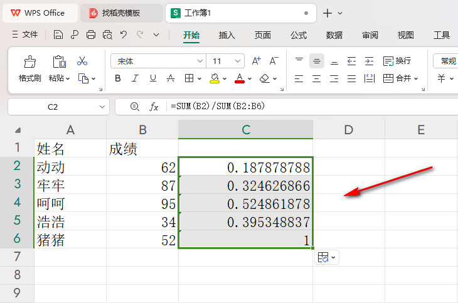The width and height of the screenshot is (458, 303).
Task: Click the currency format icon
Action: (441, 78)
